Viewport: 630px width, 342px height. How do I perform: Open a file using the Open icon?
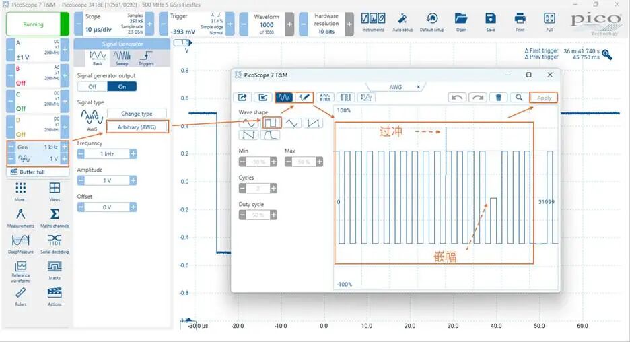[x=461, y=22]
